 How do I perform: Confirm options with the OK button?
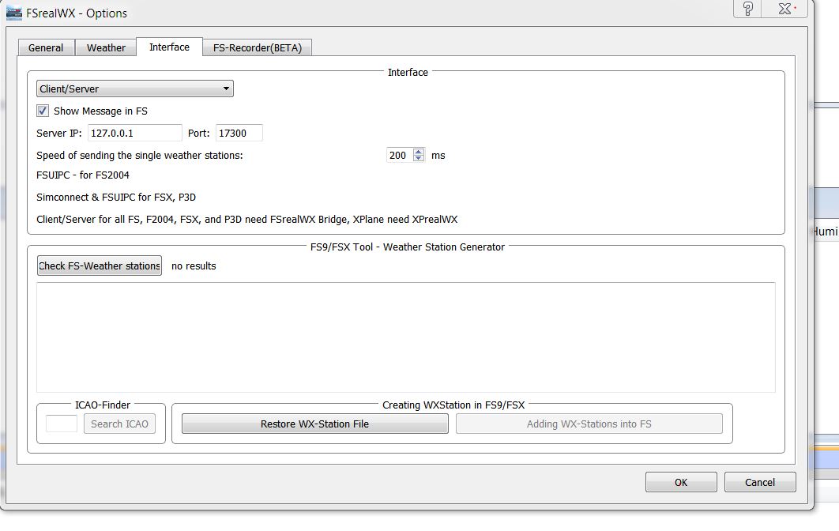pos(681,482)
